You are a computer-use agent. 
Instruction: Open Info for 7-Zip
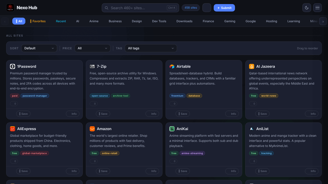point(152,114)
